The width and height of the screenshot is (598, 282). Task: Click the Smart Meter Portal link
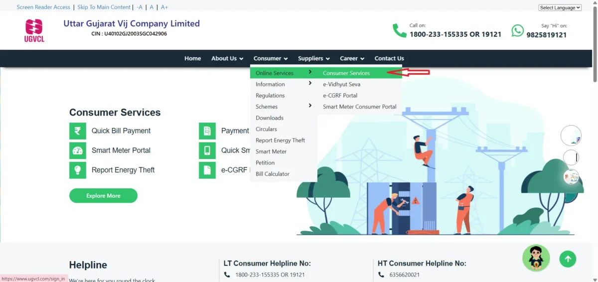121,150
